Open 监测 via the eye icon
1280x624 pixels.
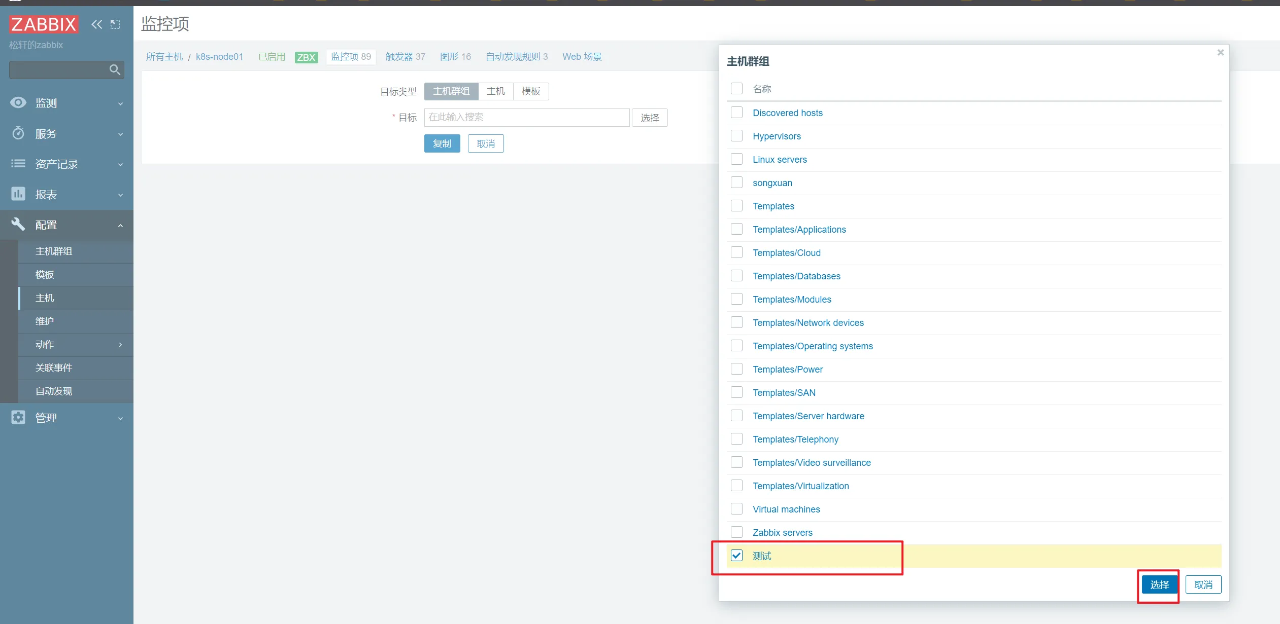pyautogui.click(x=18, y=103)
